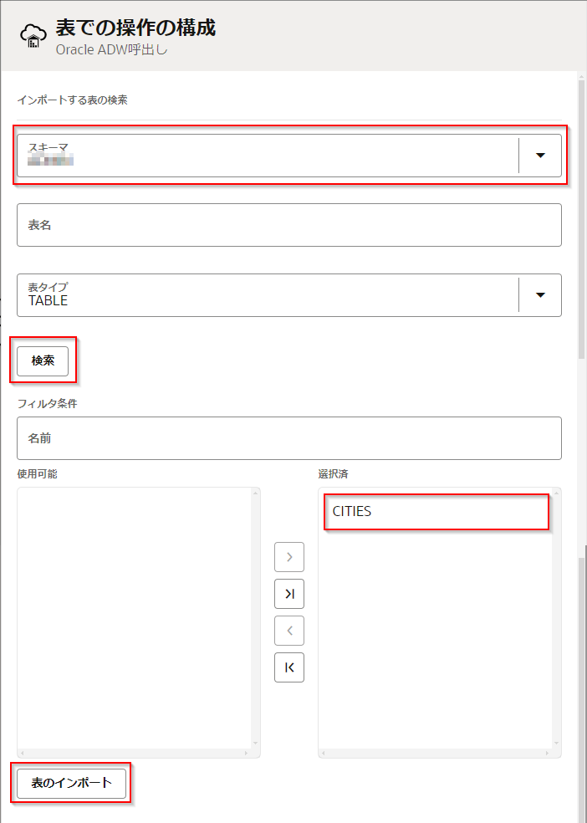Click 使用可能 list scroll up arrow
Image resolution: width=587 pixels, height=823 pixels.
[255, 493]
